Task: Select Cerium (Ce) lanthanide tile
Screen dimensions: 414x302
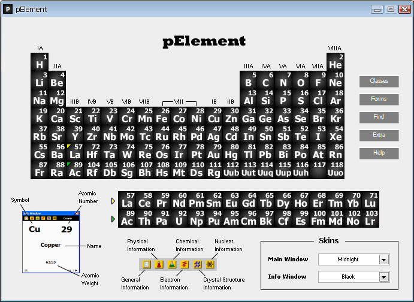Action: click(x=144, y=200)
